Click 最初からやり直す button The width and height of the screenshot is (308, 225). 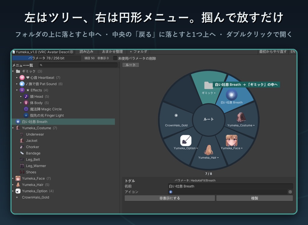[x=273, y=52]
